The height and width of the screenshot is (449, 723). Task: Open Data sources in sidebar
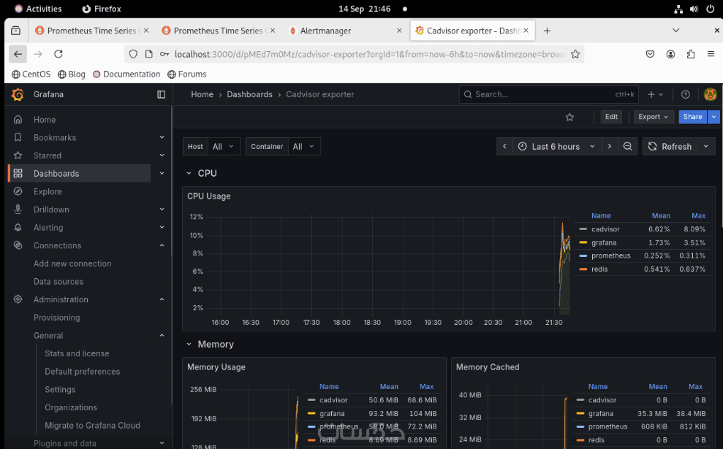(x=58, y=281)
